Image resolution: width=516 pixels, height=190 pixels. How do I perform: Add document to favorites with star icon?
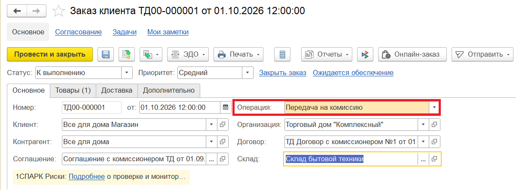click(58, 11)
